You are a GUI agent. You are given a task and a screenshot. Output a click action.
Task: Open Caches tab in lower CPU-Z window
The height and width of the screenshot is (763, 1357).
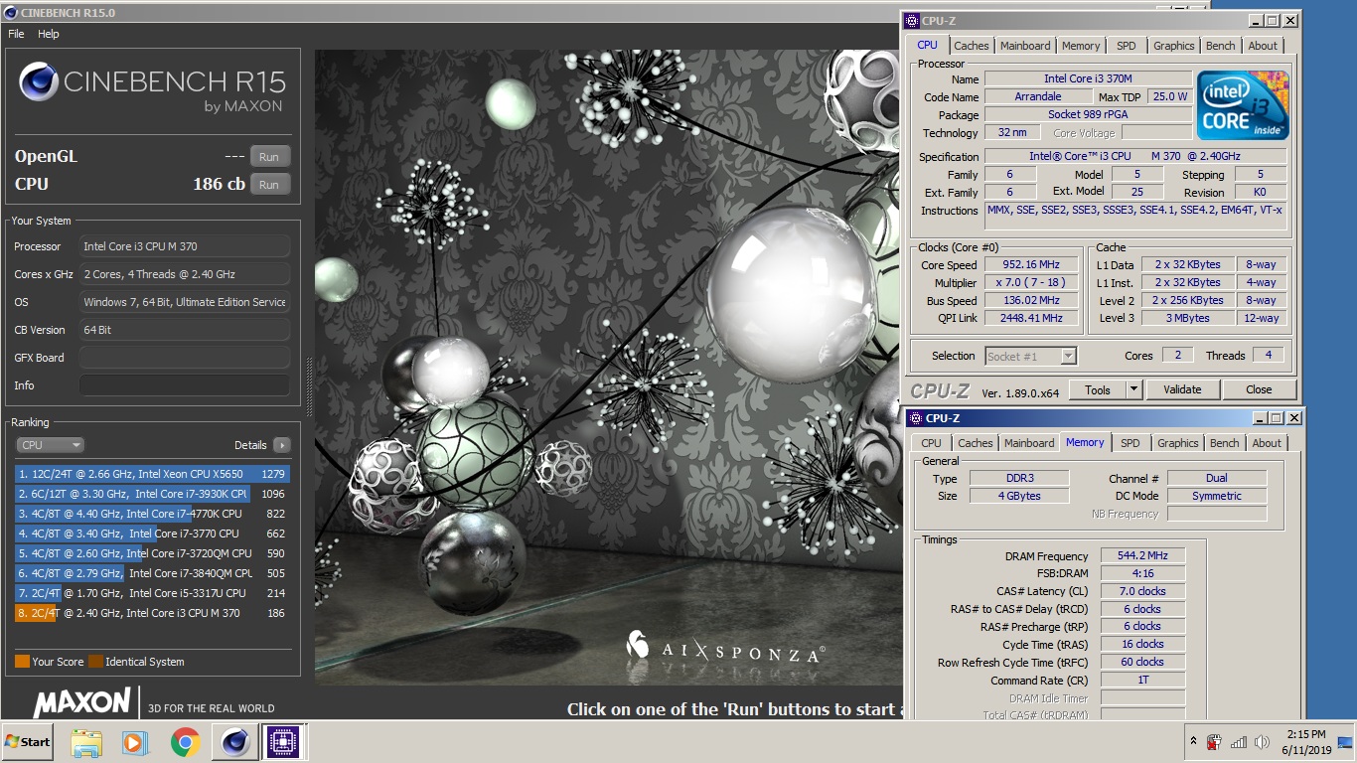(x=976, y=443)
